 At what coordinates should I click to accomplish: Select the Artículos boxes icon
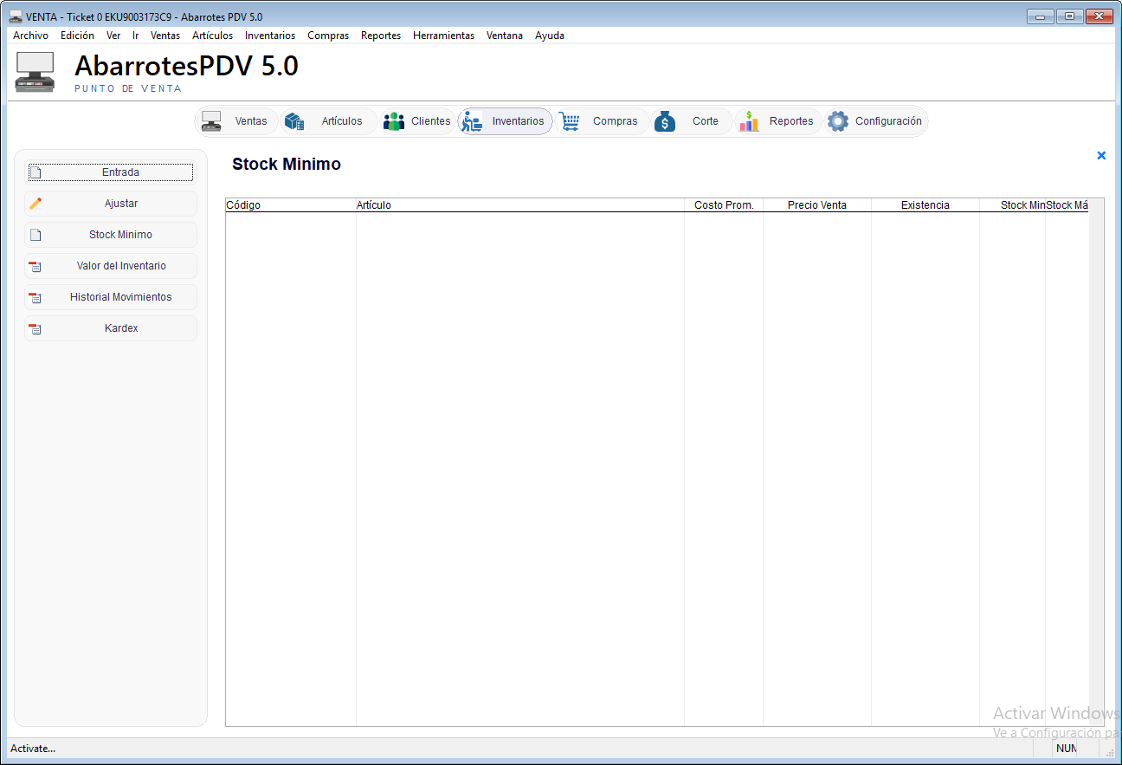pos(294,121)
